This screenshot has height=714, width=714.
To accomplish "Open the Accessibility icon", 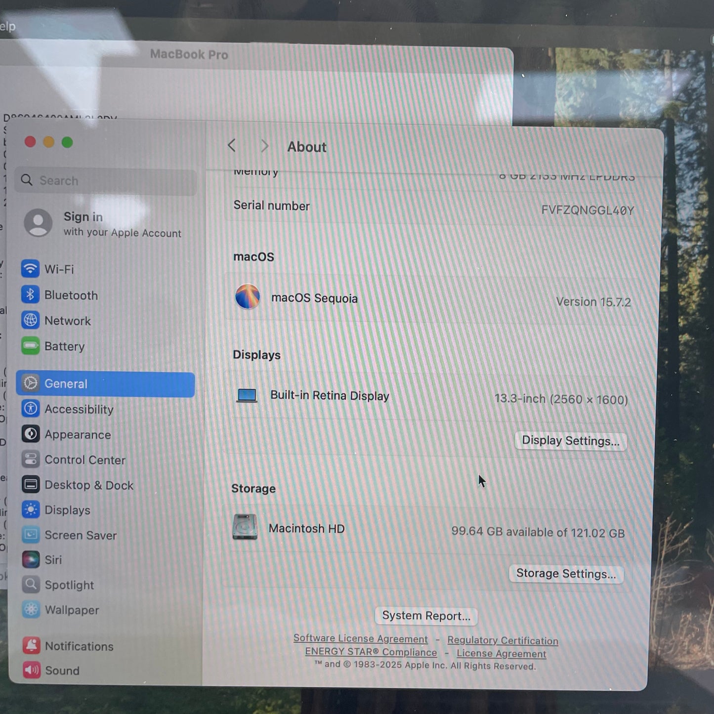I will pos(31,409).
